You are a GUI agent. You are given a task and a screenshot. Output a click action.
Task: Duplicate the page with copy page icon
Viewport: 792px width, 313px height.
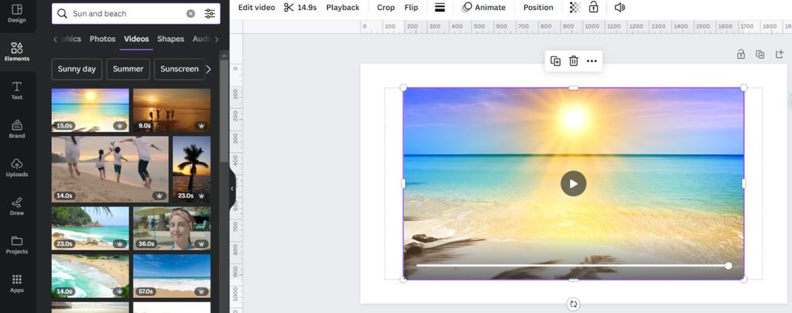(760, 54)
